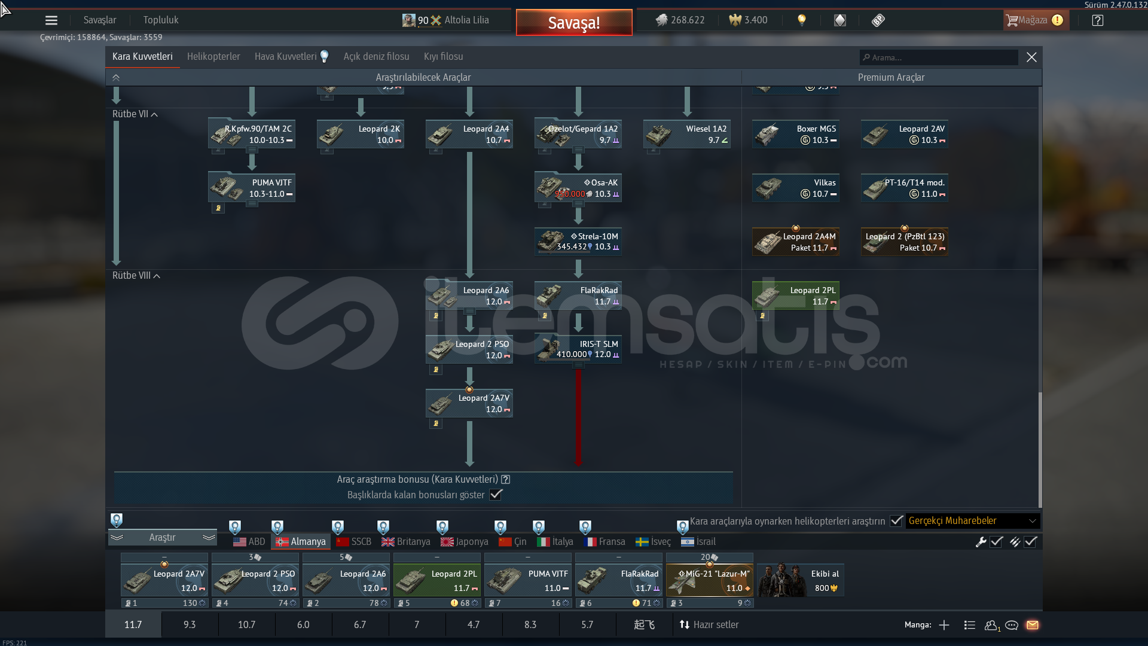Click the ammo auto-refill stripes icon
The height and width of the screenshot is (646, 1148).
pos(1015,542)
